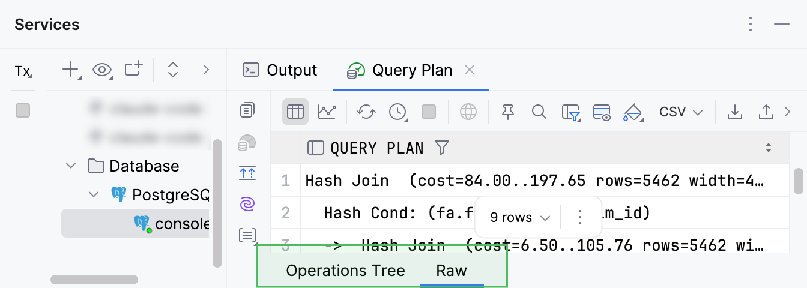Image resolution: width=807 pixels, height=288 pixels.
Task: Click the query plan vertical scrollbar thumb
Action: [798, 181]
